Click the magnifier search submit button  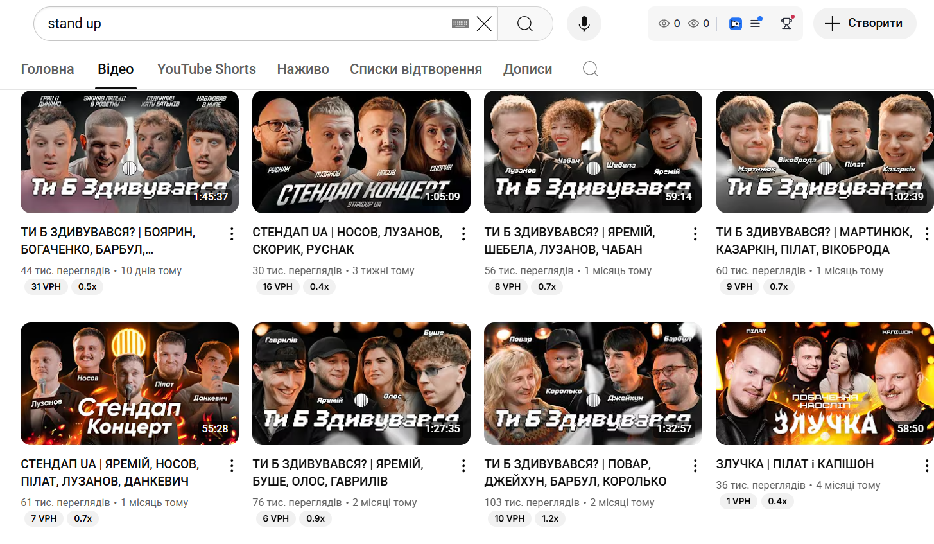point(525,24)
